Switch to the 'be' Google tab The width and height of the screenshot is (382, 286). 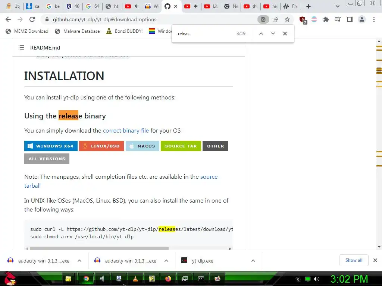tap(53, 6)
